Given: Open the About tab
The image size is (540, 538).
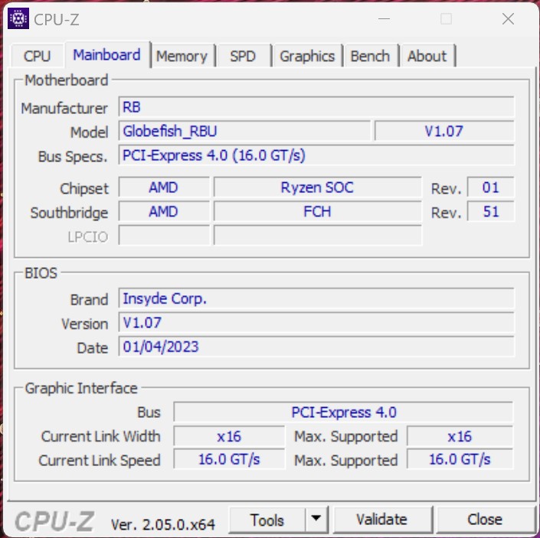Looking at the screenshot, I should pos(427,56).
